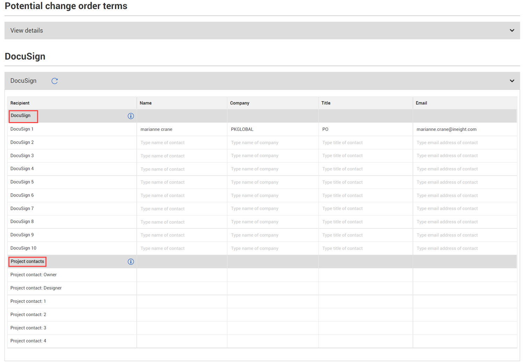Screen dimensions: 524x362
Task: Click the DocuSign 5 email field
Action: (465, 182)
